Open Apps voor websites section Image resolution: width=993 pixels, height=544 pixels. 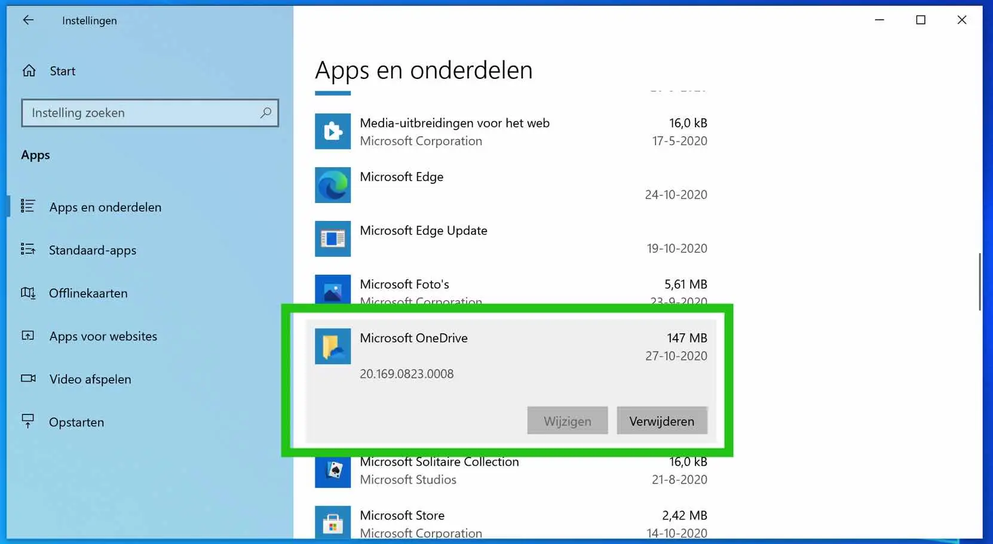[103, 336]
